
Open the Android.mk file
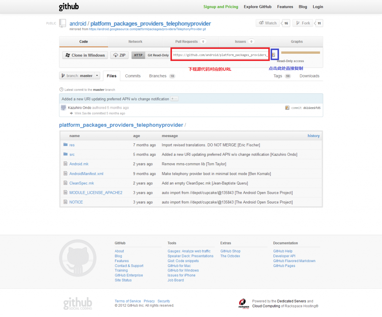[79, 164]
